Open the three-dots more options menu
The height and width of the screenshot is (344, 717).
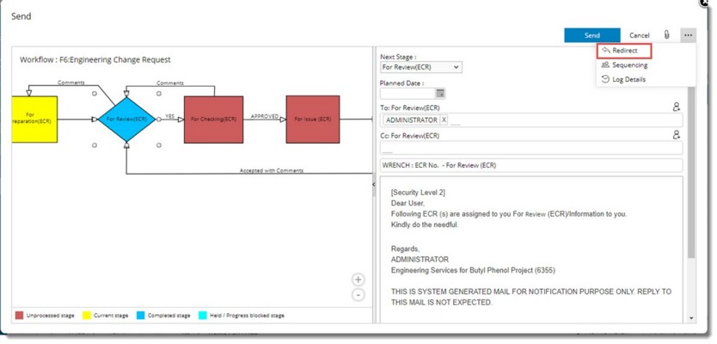688,35
